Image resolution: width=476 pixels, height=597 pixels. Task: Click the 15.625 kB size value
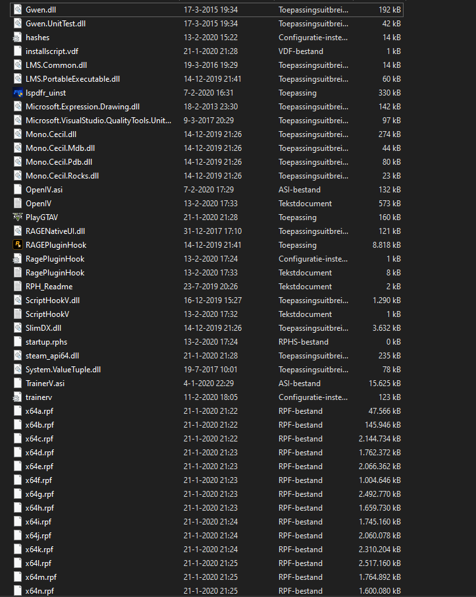click(384, 384)
